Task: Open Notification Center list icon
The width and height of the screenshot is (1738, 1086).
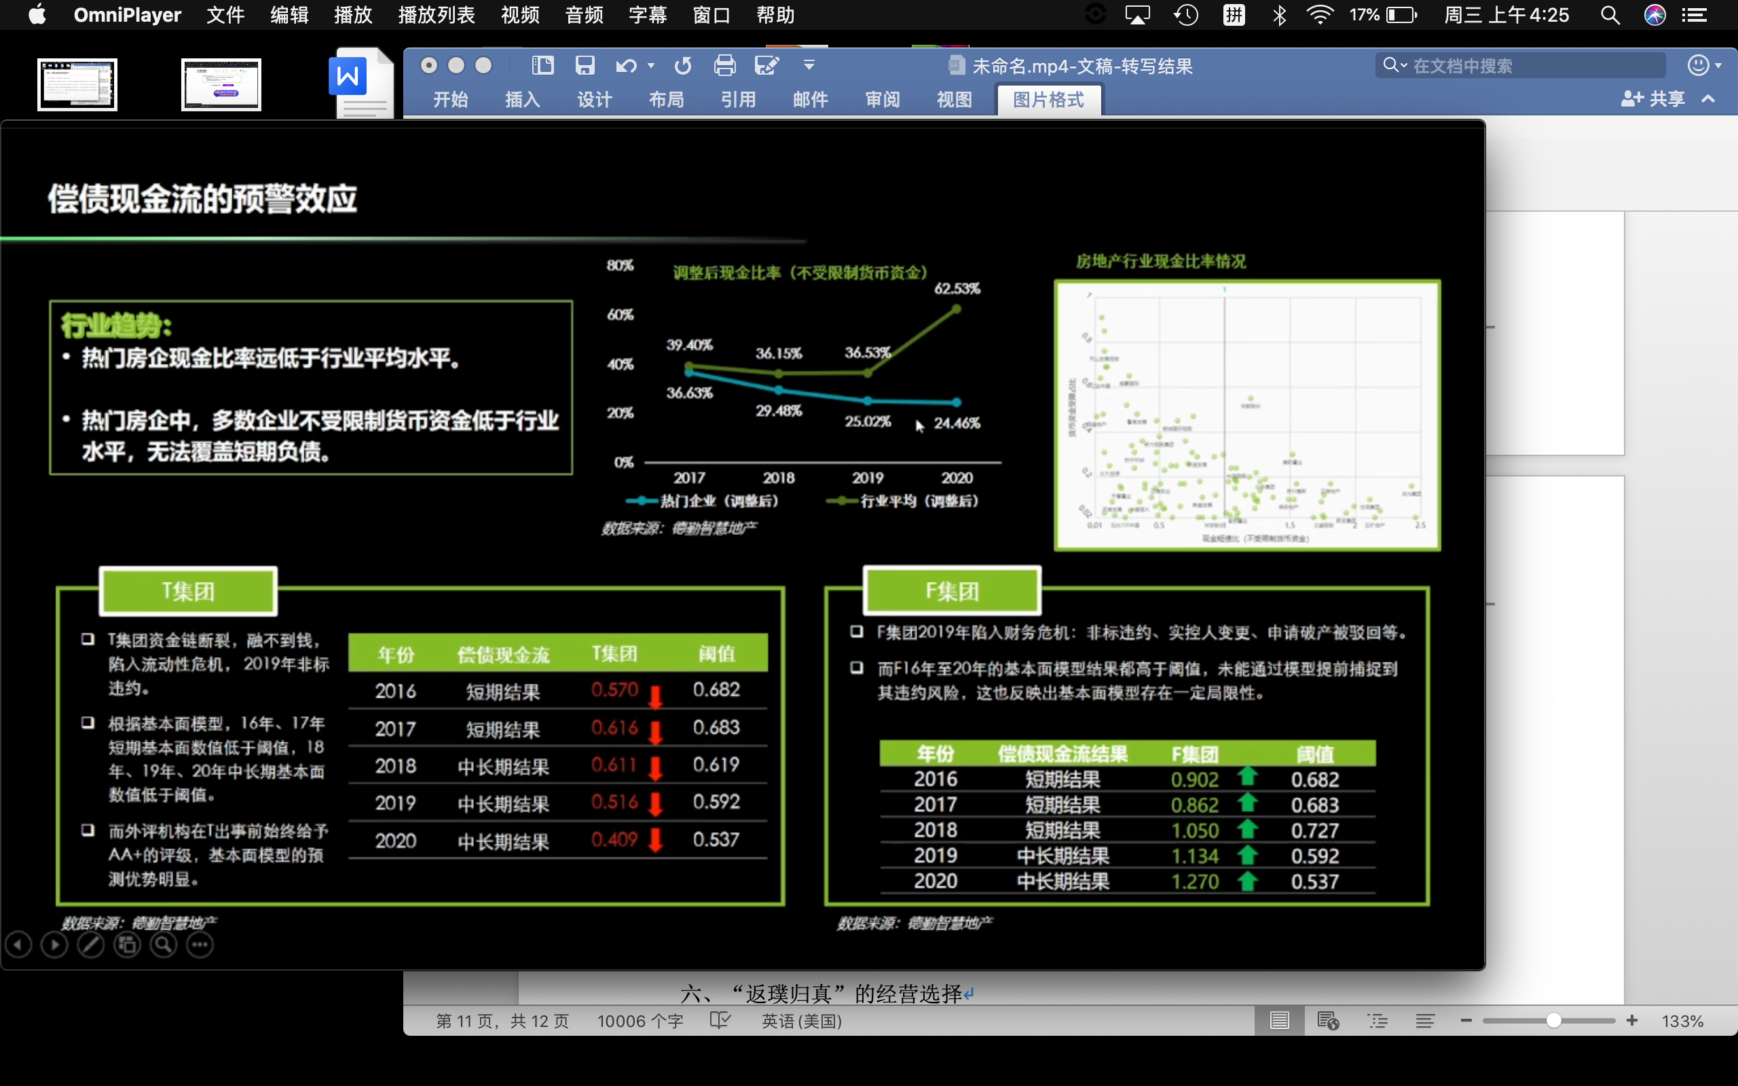Action: [1695, 15]
